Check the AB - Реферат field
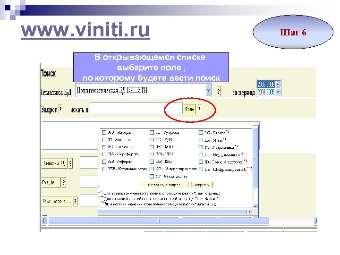This screenshot has height=255, width=340. [x=104, y=161]
